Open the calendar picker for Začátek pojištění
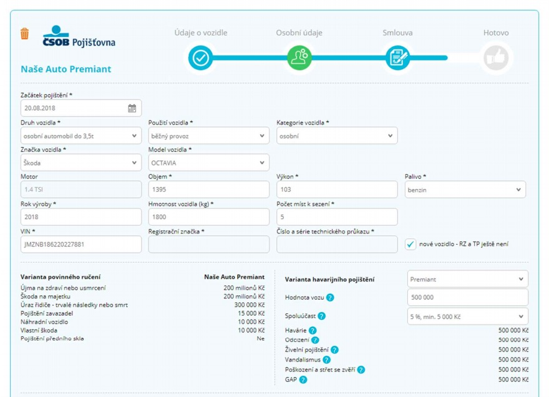The width and height of the screenshot is (549, 397). (x=132, y=108)
